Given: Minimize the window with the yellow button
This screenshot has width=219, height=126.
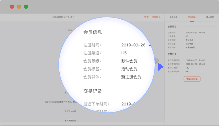Looking at the screenshot, I should [x=19, y=7].
